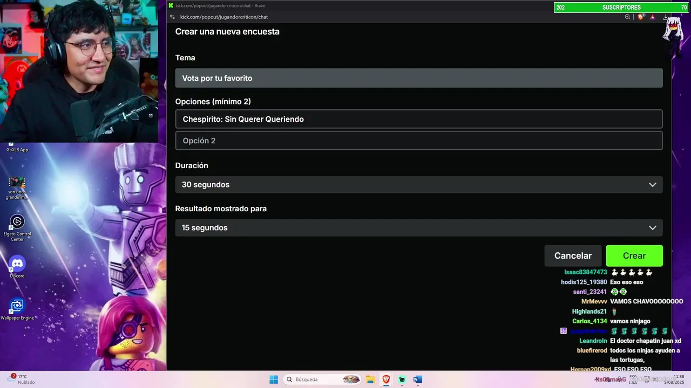Click username bluefirerod in chat
The image size is (691, 388).
pos(592,350)
